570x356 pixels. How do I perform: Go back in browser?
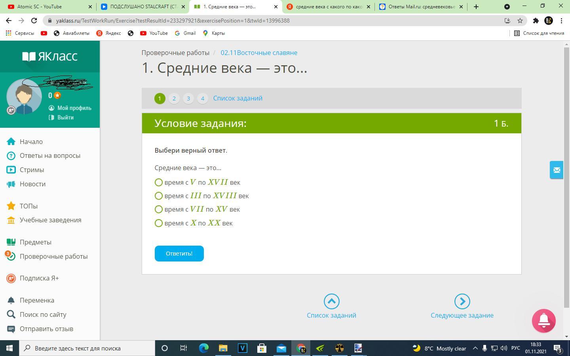[9, 21]
